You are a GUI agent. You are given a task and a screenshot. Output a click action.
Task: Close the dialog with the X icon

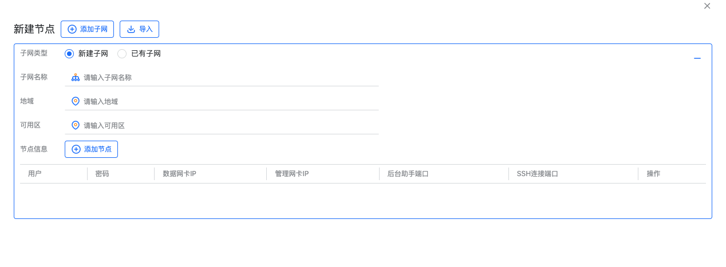pyautogui.click(x=707, y=6)
